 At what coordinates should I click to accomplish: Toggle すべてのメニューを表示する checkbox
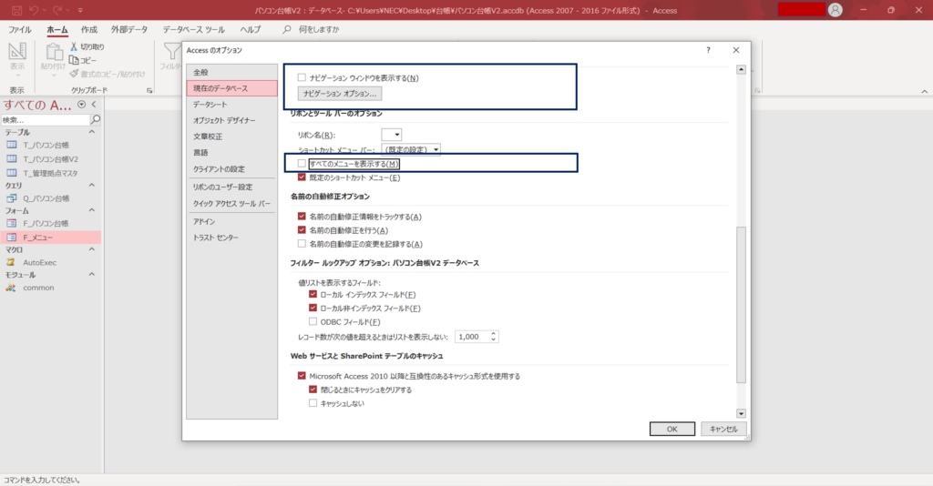coord(302,164)
